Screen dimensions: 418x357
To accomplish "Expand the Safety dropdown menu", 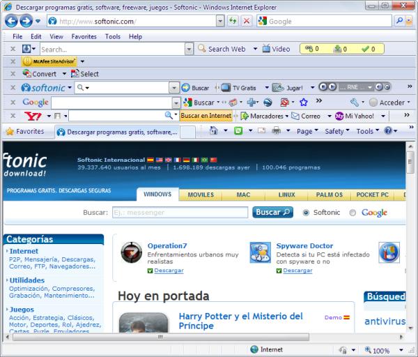I will coord(337,131).
